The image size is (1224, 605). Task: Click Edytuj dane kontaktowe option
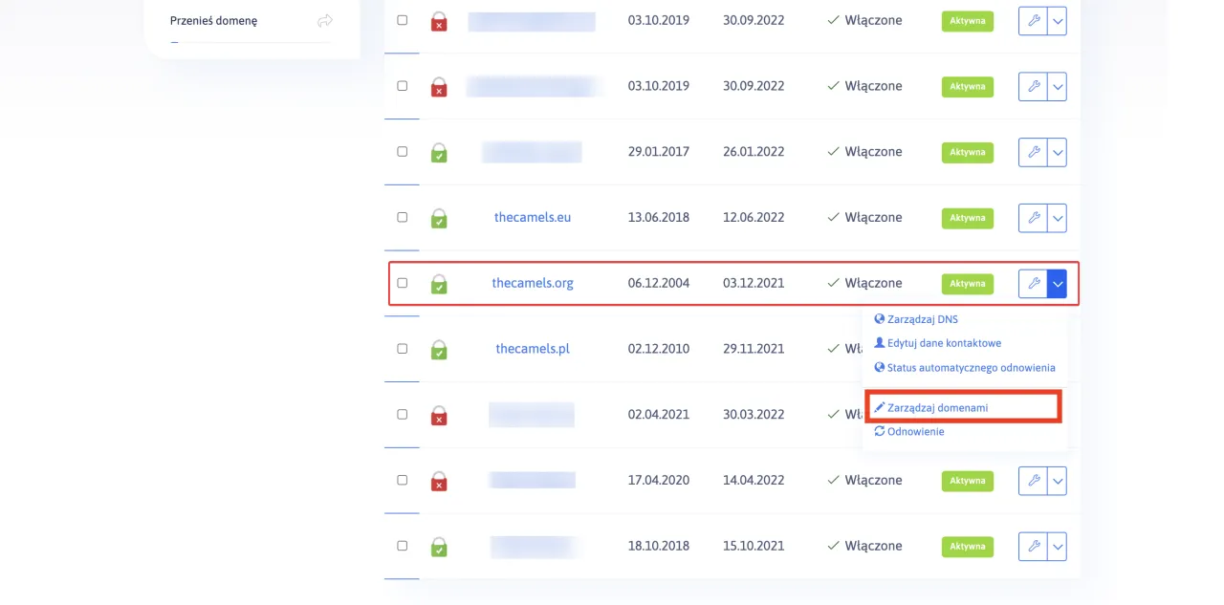(943, 343)
